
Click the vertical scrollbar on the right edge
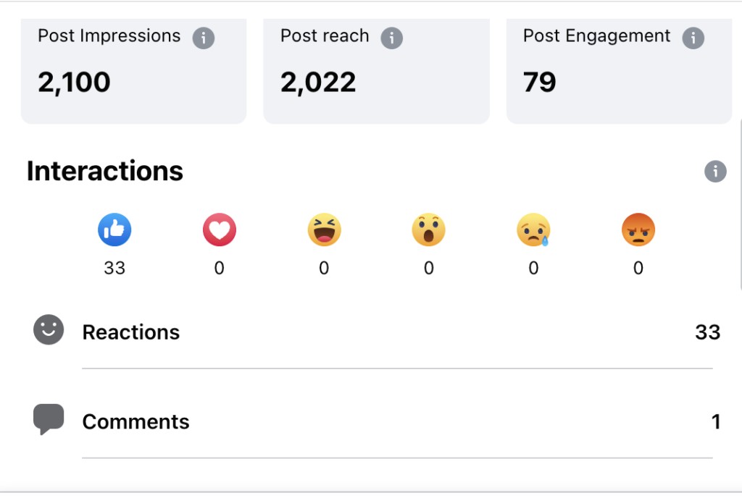tap(740, 208)
